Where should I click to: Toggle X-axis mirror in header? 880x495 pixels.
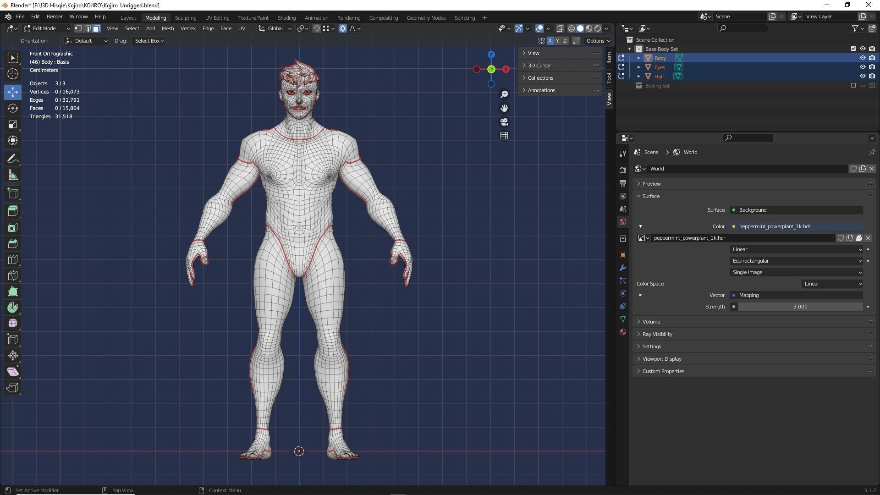[x=550, y=41]
